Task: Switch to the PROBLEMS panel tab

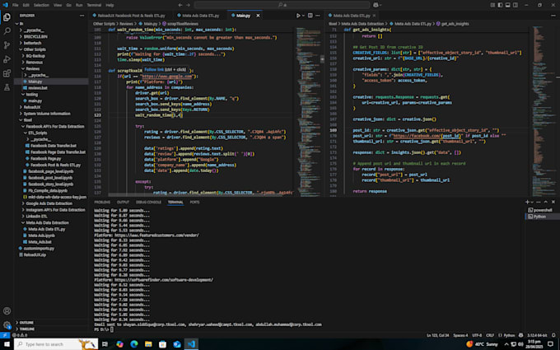Action: [x=102, y=202]
